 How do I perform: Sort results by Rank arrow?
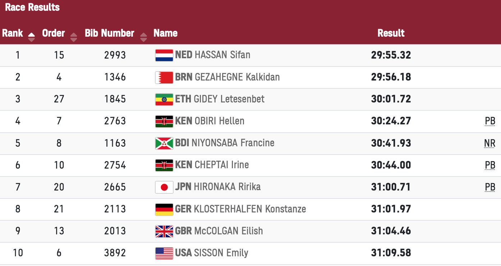[x=31, y=37]
